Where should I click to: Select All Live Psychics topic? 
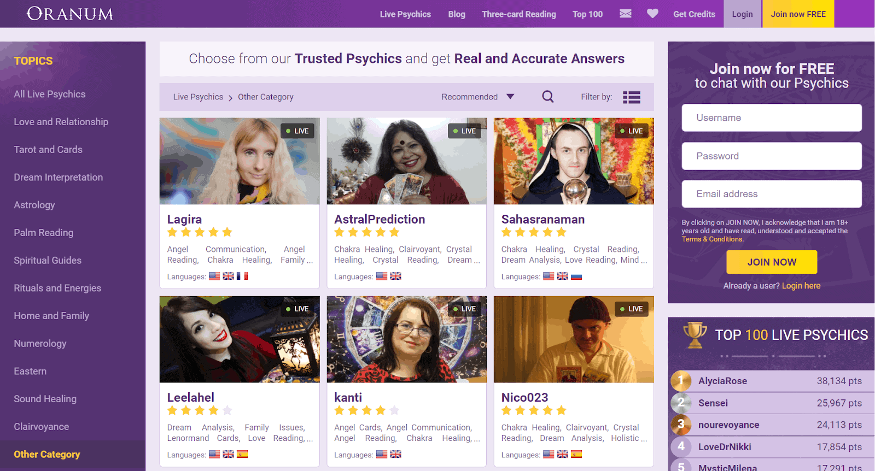point(50,94)
